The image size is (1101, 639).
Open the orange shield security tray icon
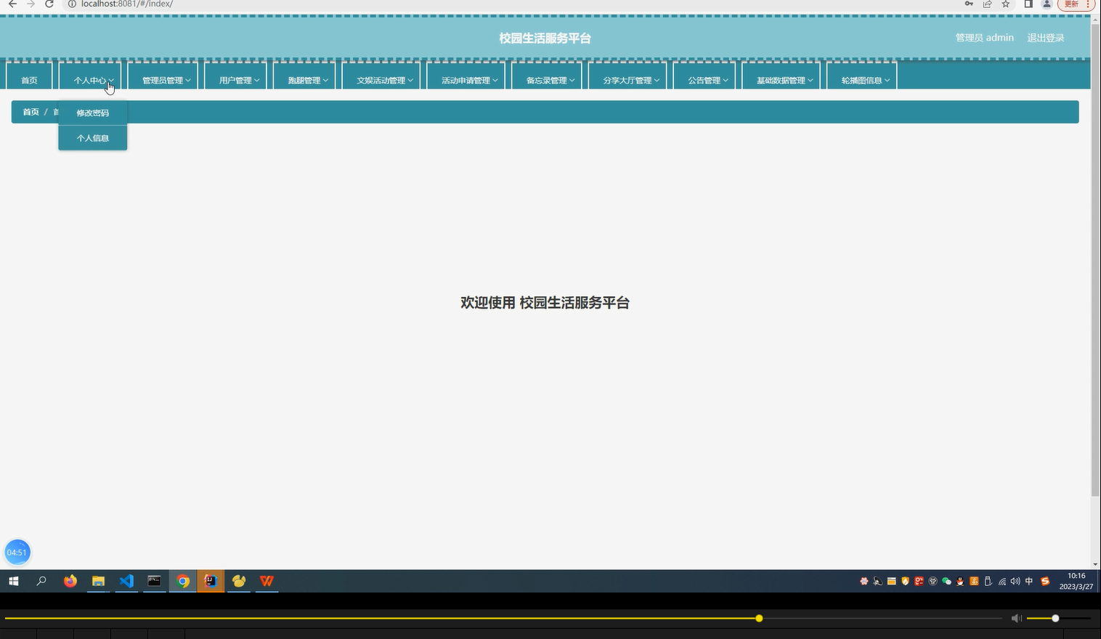coord(905,581)
